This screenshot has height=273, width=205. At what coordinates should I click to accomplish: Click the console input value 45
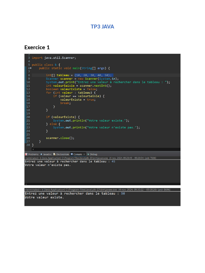click(x=113, y=162)
